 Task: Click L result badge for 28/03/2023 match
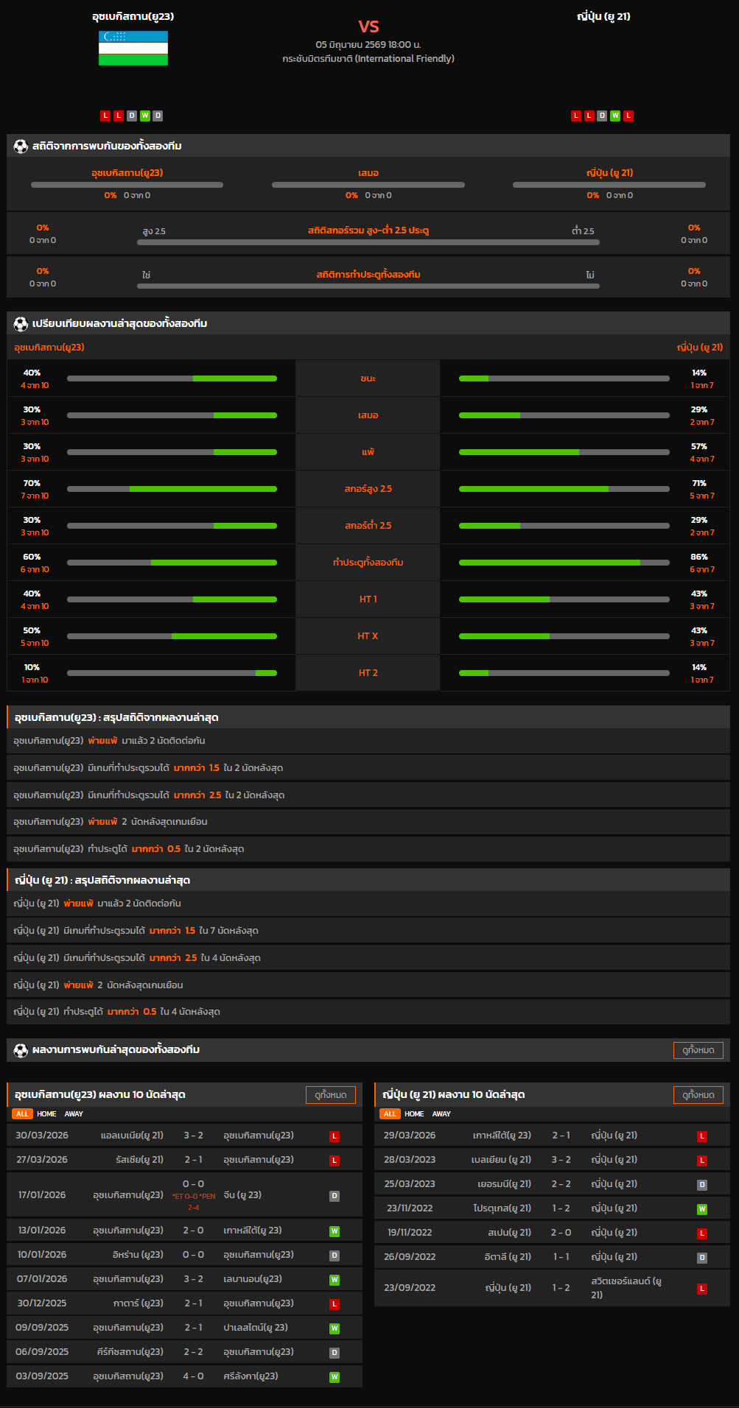(702, 1161)
